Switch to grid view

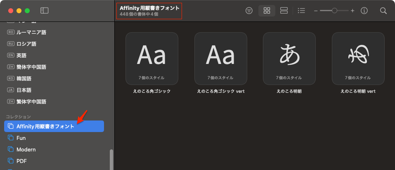click(267, 11)
